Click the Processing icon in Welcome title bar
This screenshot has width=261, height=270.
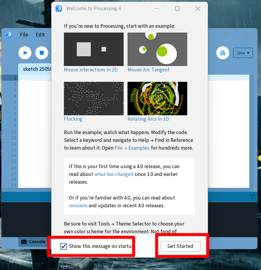pos(59,8)
